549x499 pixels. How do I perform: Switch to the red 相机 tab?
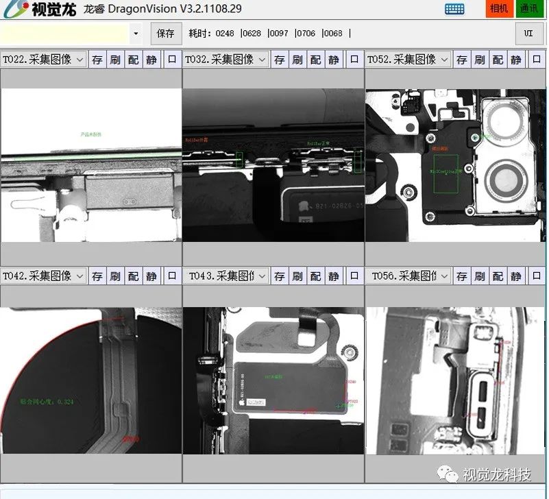coord(500,8)
